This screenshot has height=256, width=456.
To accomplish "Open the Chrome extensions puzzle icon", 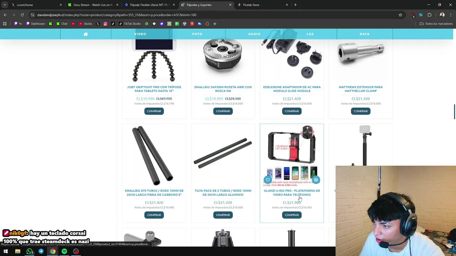I will coord(429,15).
